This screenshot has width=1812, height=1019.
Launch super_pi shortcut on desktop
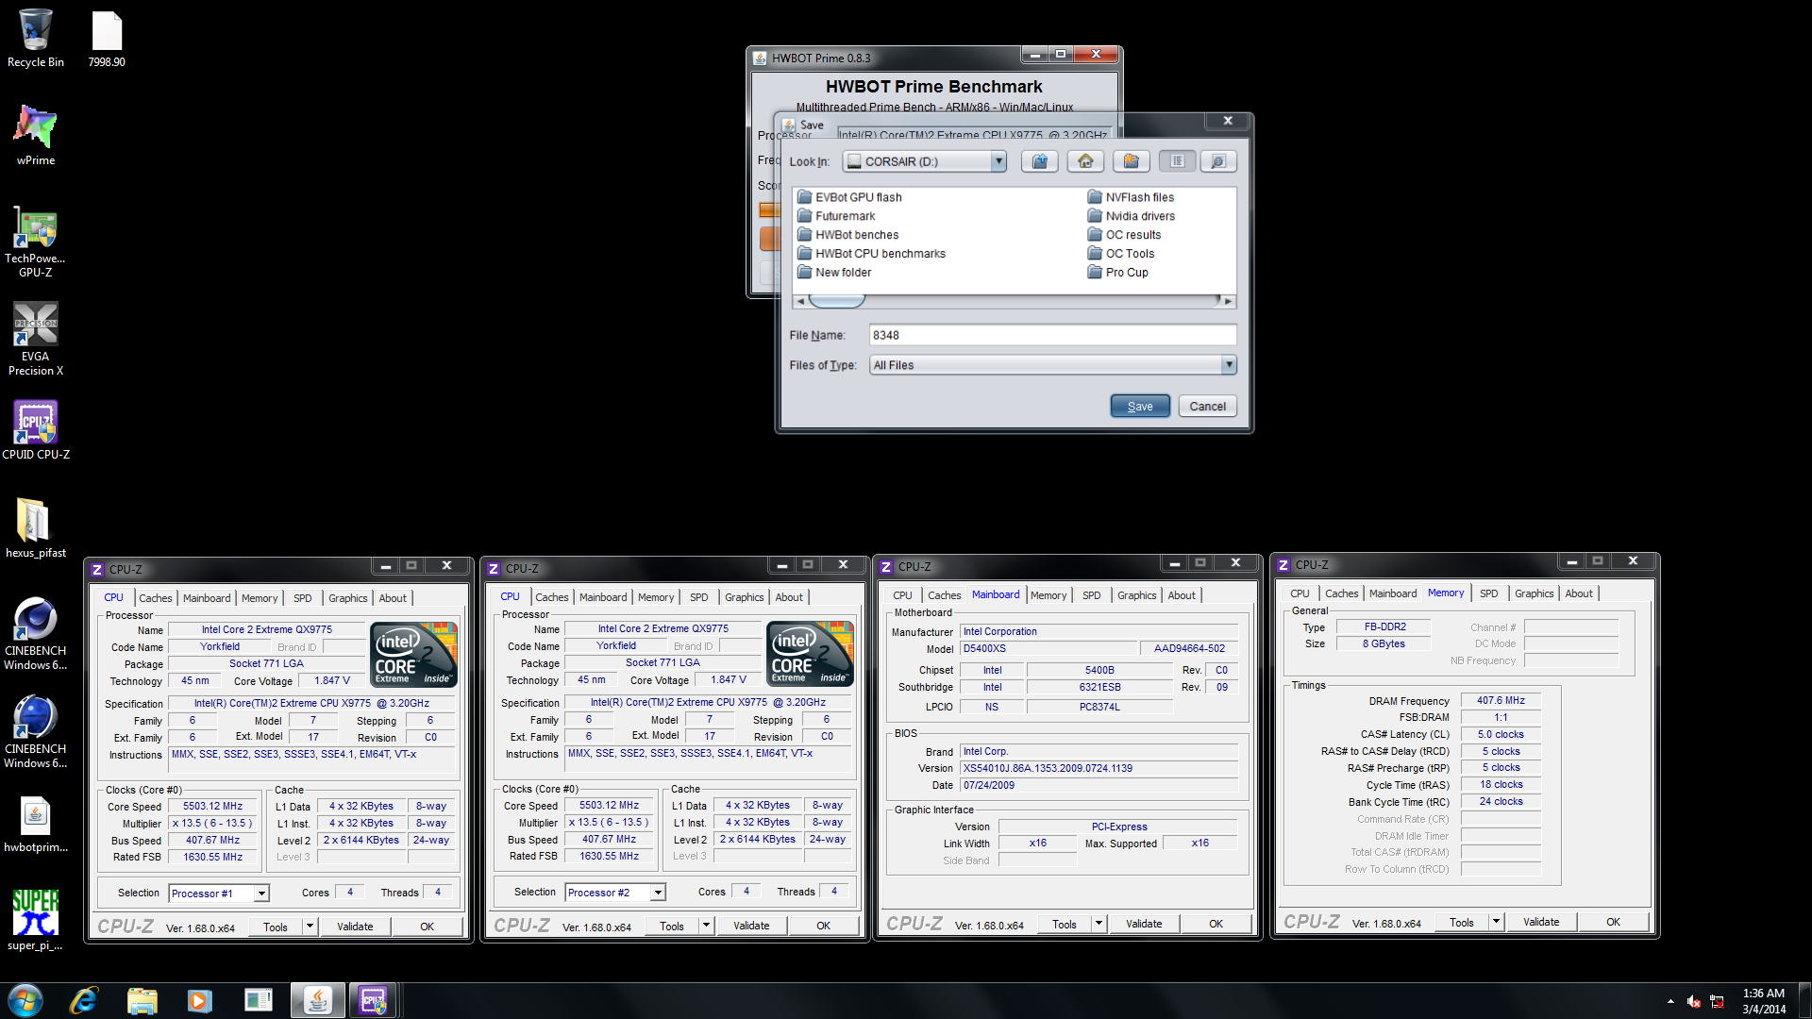pyautogui.click(x=36, y=920)
